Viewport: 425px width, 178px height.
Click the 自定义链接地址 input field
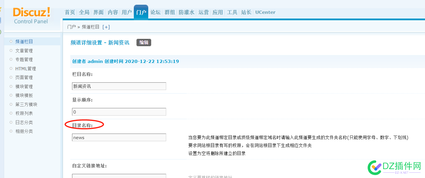pos(119,176)
